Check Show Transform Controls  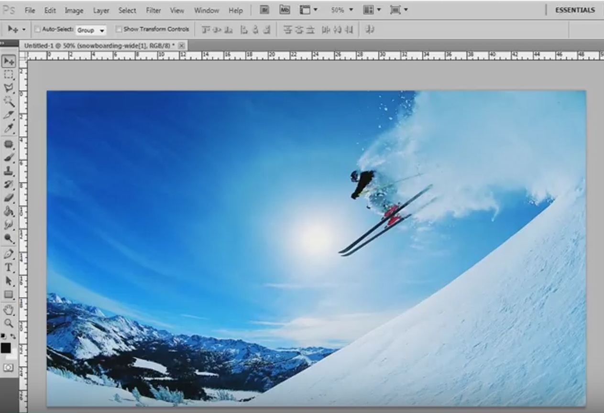[x=119, y=29]
